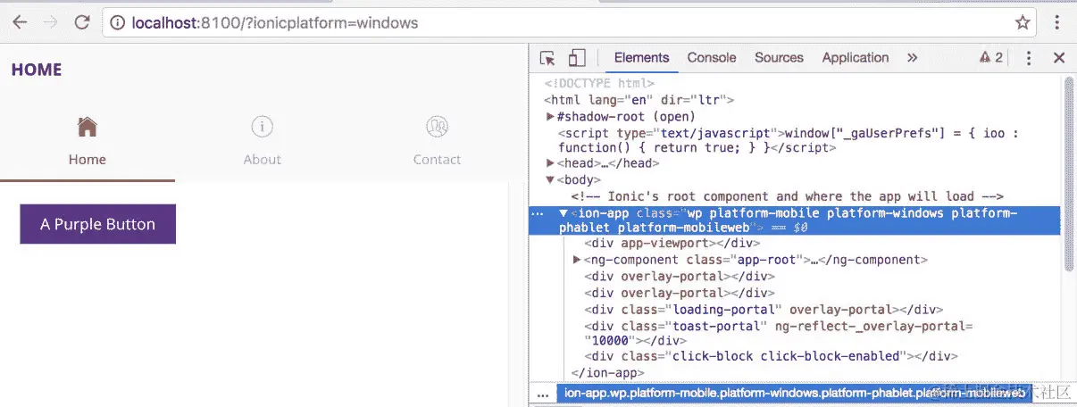Open DevTools customize menu
Viewport: 1077px width, 407px height.
click(1029, 58)
